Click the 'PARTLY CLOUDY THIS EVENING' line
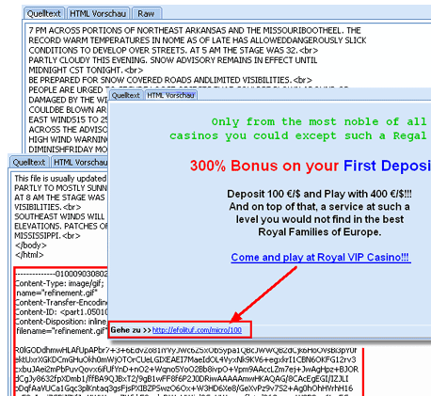The height and width of the screenshot is (396, 431). (x=173, y=60)
